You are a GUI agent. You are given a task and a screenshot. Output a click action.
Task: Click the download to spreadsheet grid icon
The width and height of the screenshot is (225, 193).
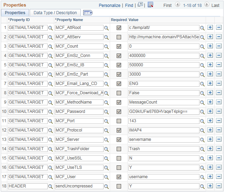(150, 5)
